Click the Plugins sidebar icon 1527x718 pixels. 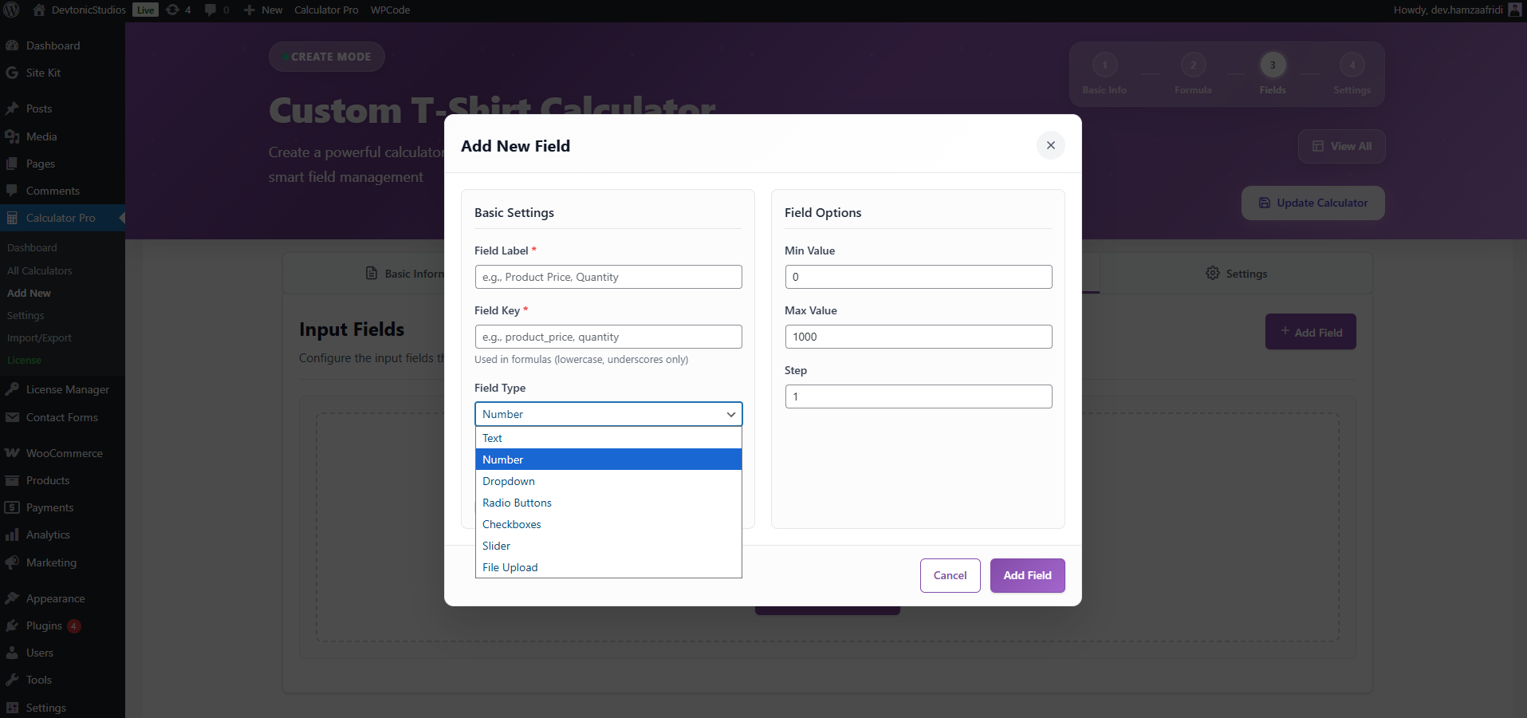point(11,625)
